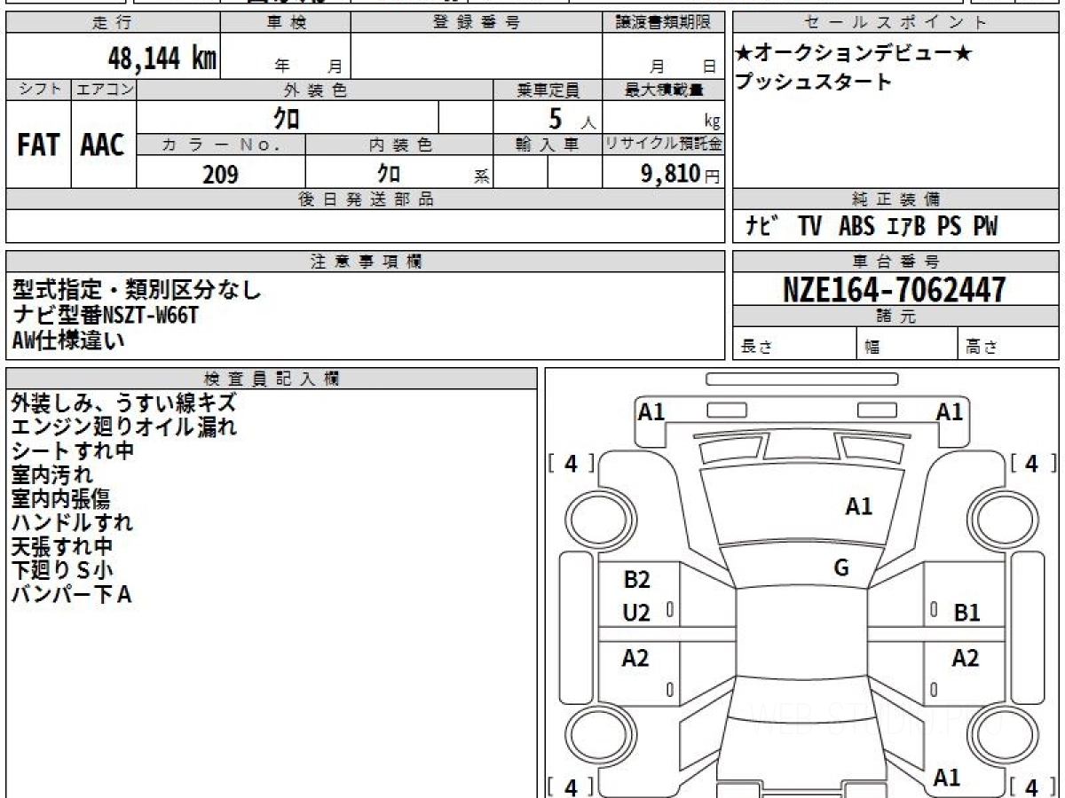Click the 走行 column header
Image resolution: width=1065 pixels, height=798 pixels.
[x=113, y=23]
